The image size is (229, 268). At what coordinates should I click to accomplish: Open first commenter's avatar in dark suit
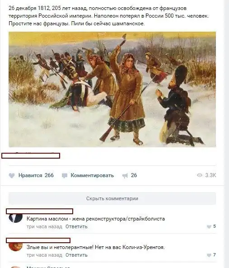coord(15,218)
